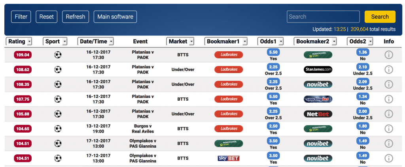Click the StanJames.com bookmaker logo
The height and width of the screenshot is (167, 405).
[x=318, y=69]
